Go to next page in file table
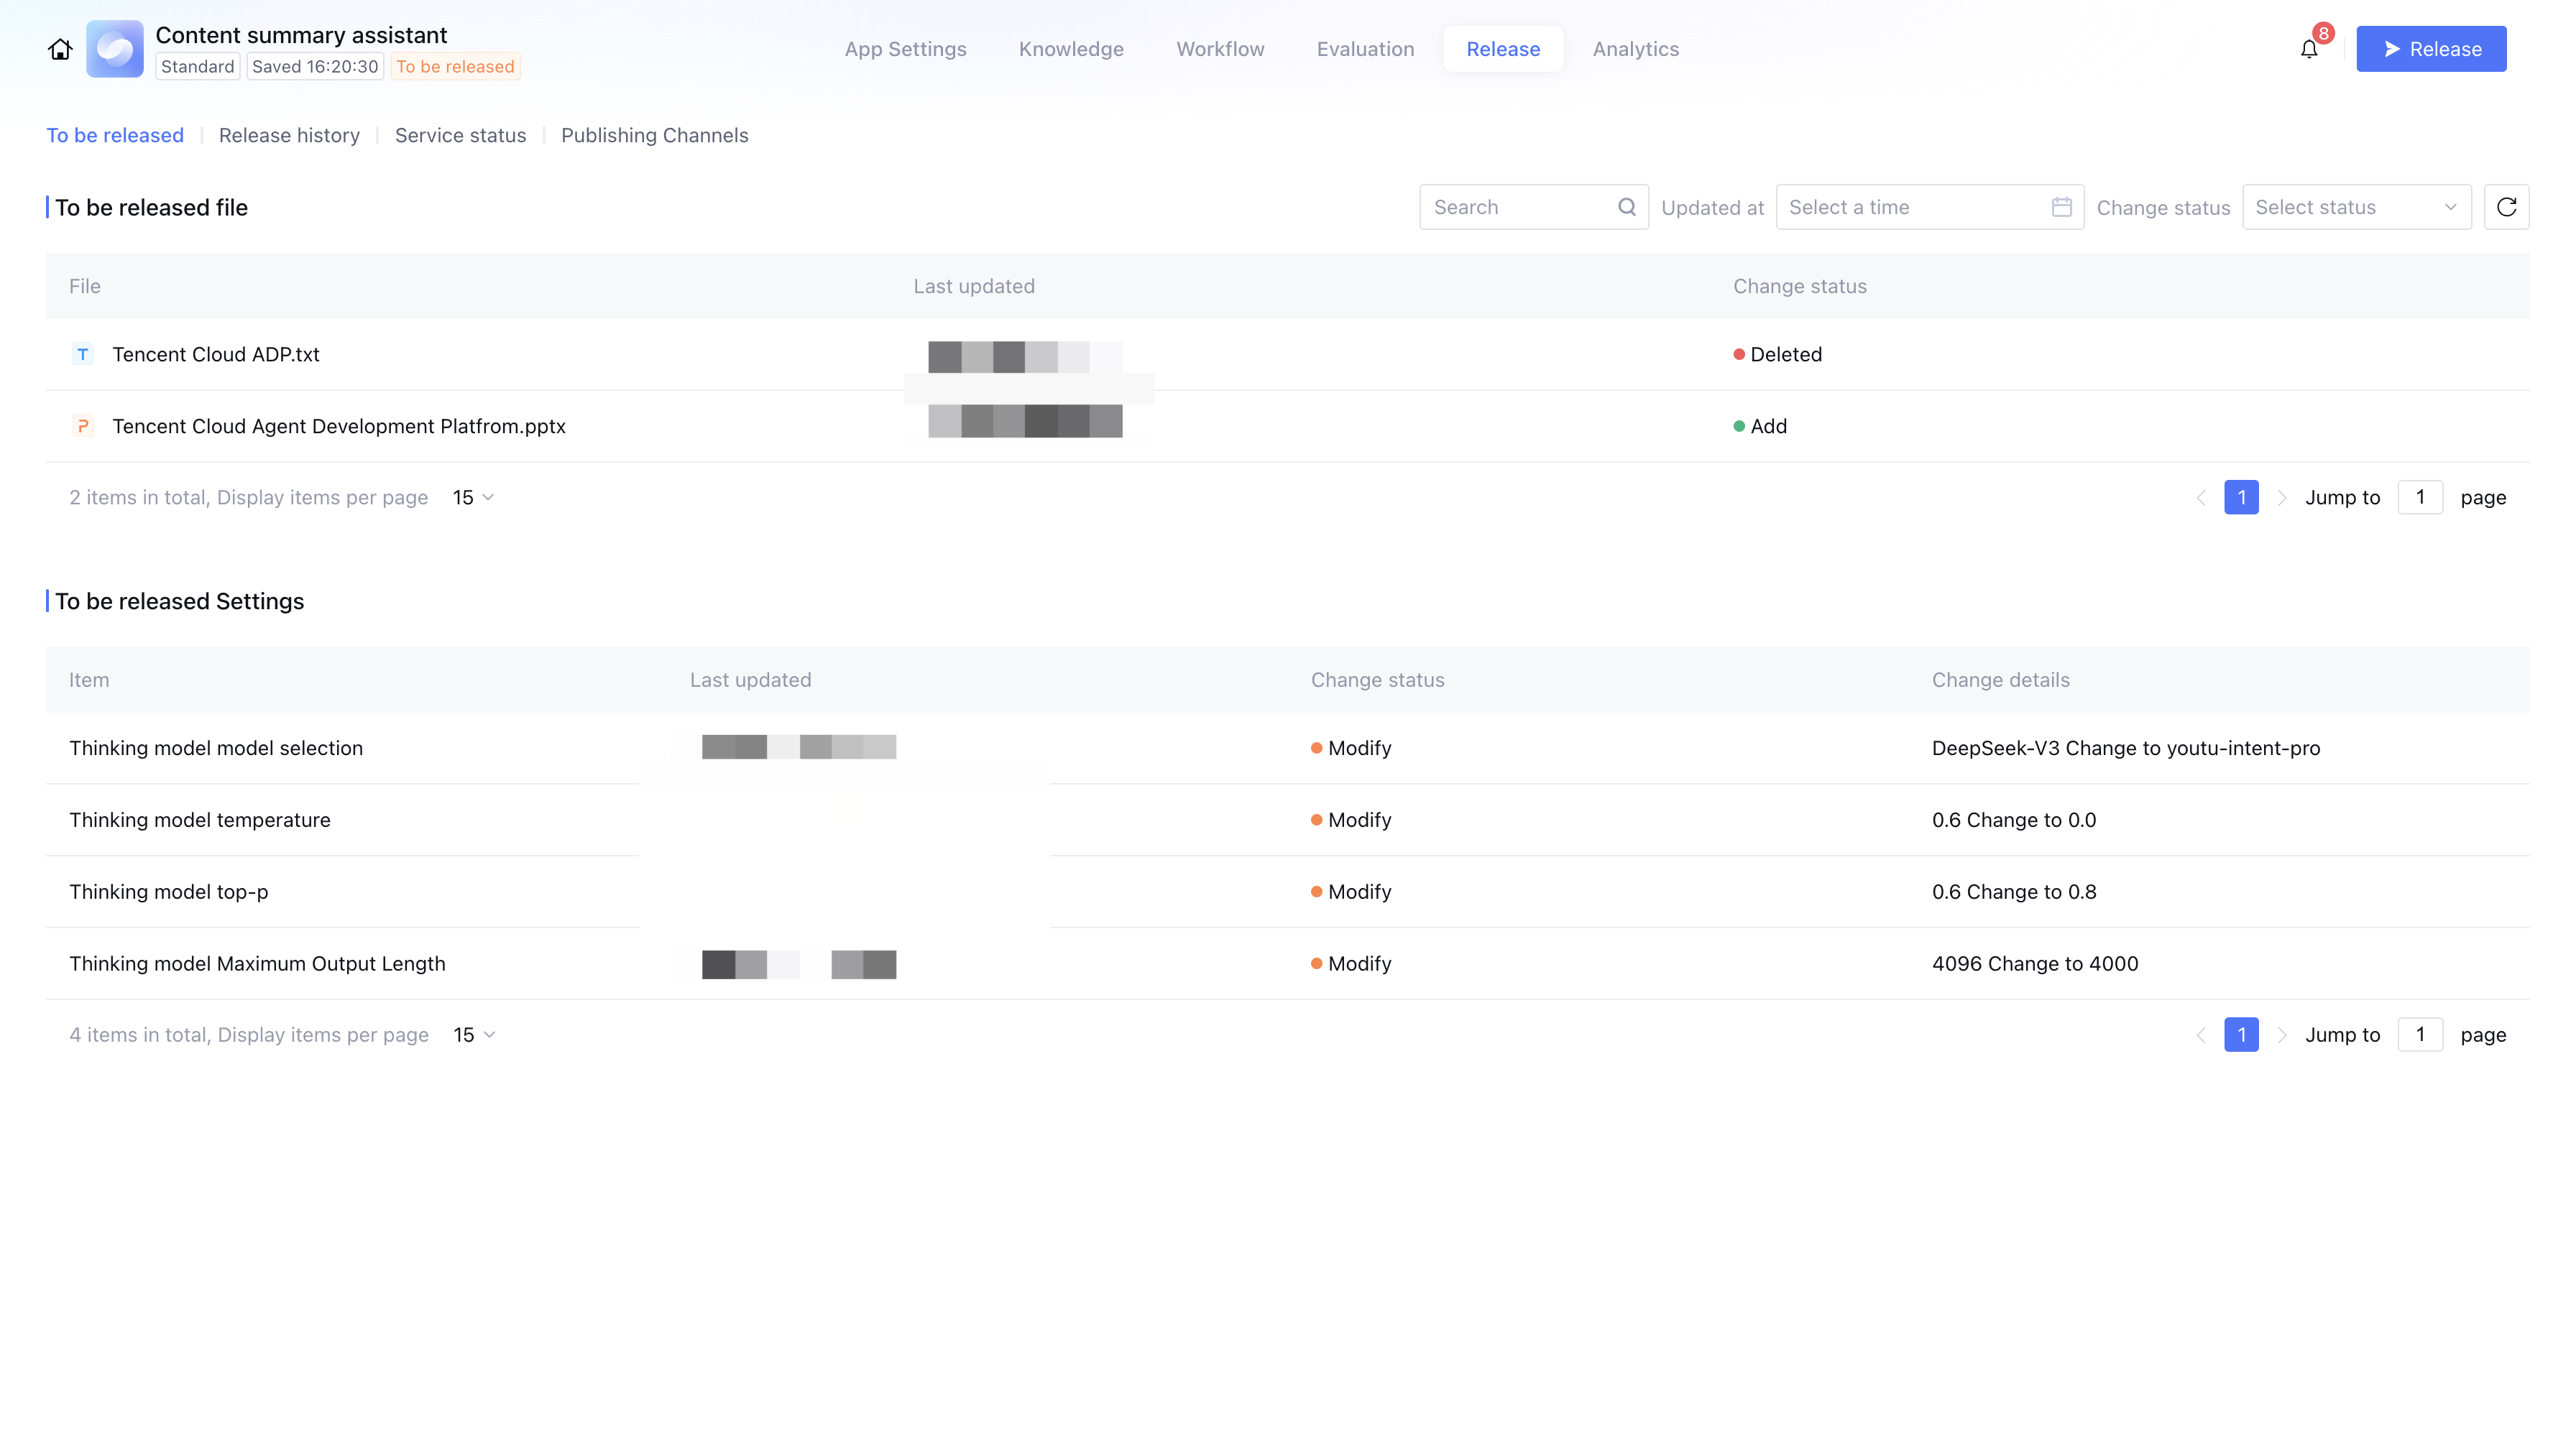The image size is (2576, 1434). point(2281,498)
